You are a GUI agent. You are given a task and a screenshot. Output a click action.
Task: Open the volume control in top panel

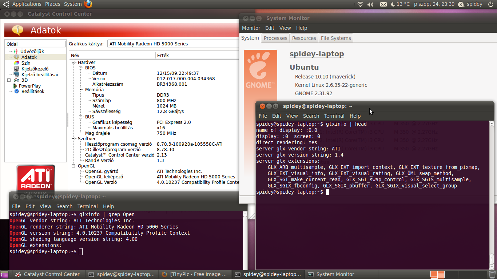pyautogui.click(x=370, y=4)
